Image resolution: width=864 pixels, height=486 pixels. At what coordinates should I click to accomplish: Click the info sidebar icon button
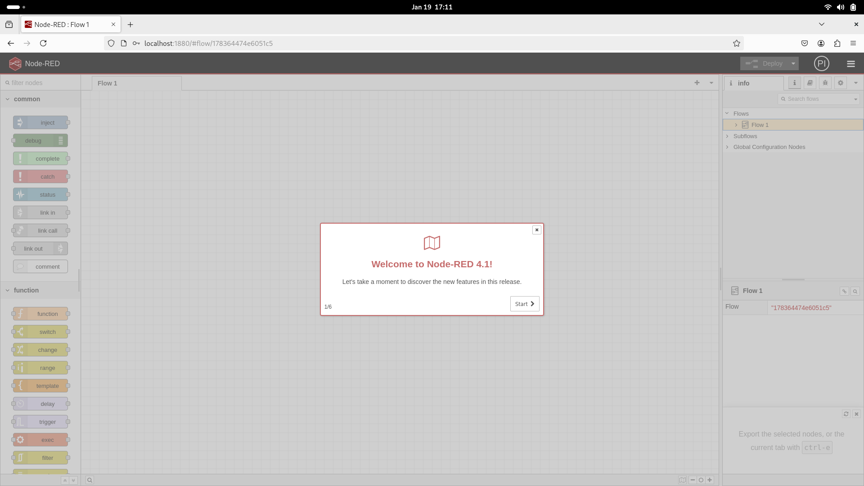[x=794, y=83]
